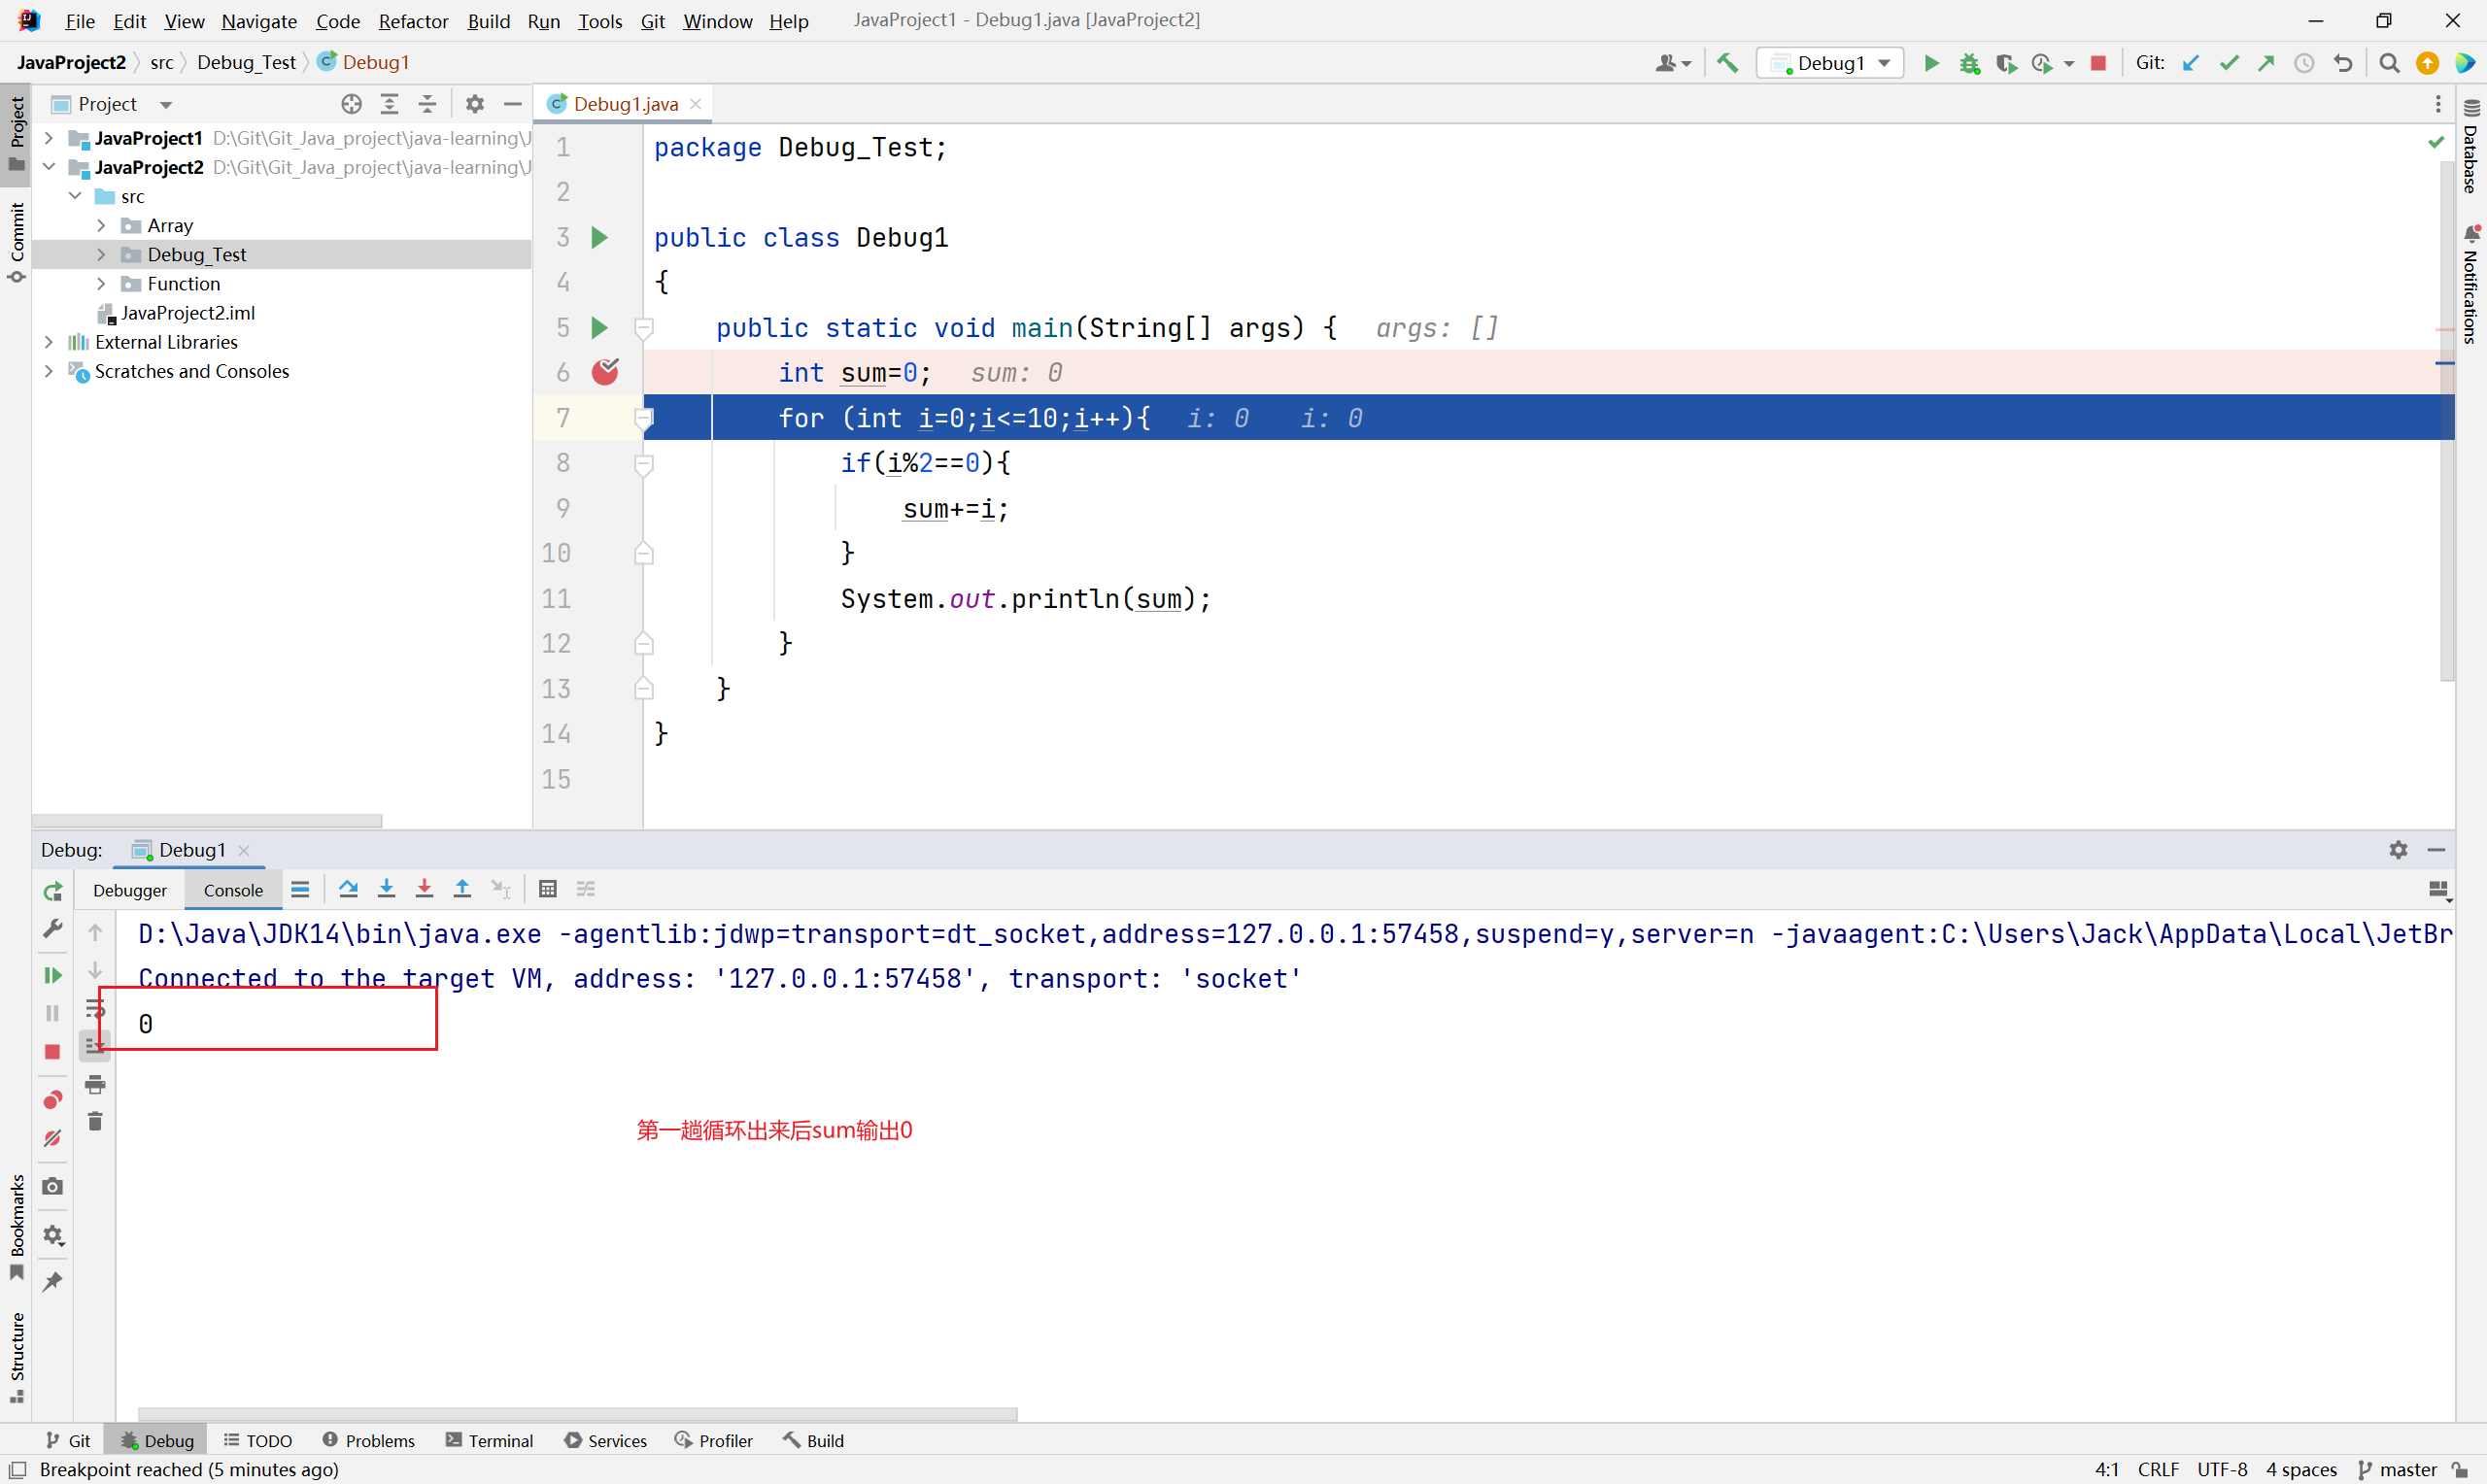Click CRLF line separator in status bar
Image resolution: width=2487 pixels, height=1484 pixels.
(x=2158, y=1469)
